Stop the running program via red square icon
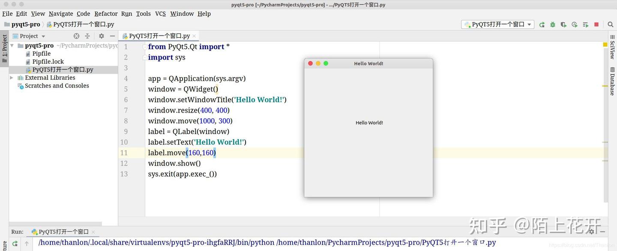This screenshot has height=251, width=617. tap(596, 24)
